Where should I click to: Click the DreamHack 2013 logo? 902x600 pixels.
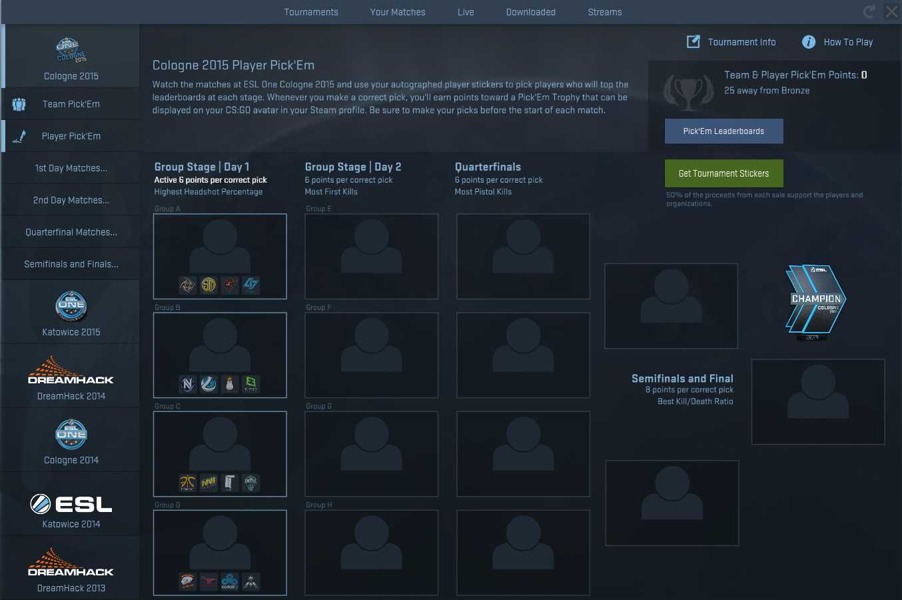point(71,563)
